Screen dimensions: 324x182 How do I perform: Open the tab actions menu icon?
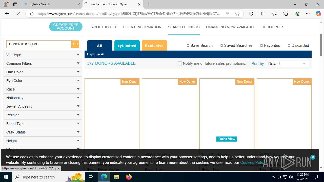click(x=15, y=4)
